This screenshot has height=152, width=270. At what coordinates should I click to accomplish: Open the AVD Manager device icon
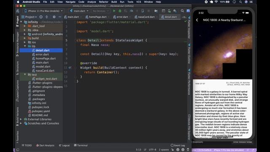[x=169, y=11]
